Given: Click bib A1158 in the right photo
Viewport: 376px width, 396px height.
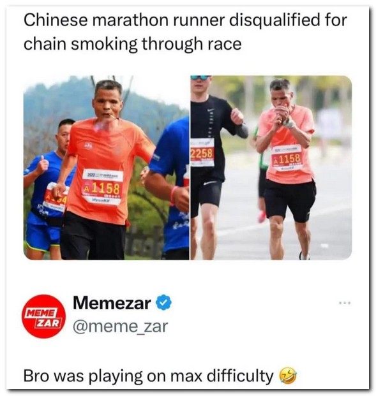Looking at the screenshot, I should [287, 158].
